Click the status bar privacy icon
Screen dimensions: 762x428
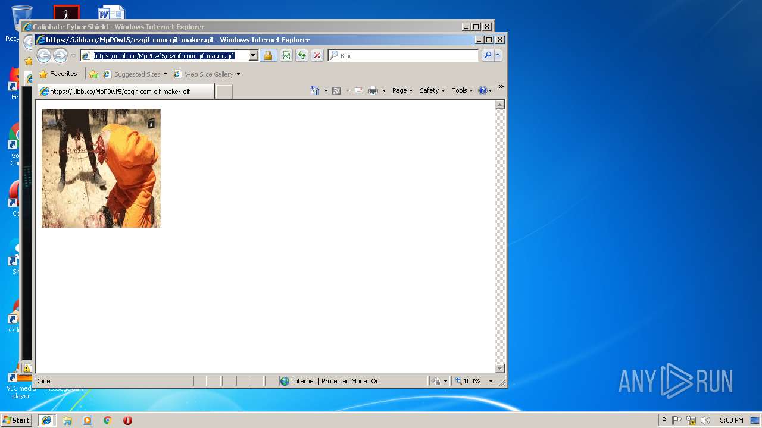coord(436,381)
